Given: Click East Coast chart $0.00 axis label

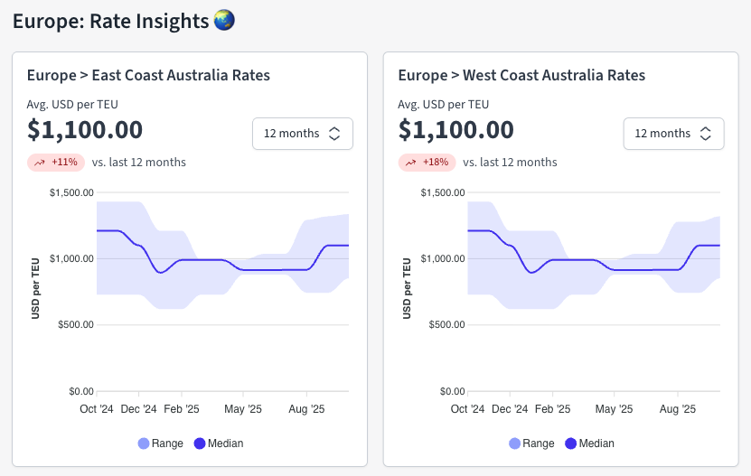Looking at the screenshot, I should tap(81, 392).
